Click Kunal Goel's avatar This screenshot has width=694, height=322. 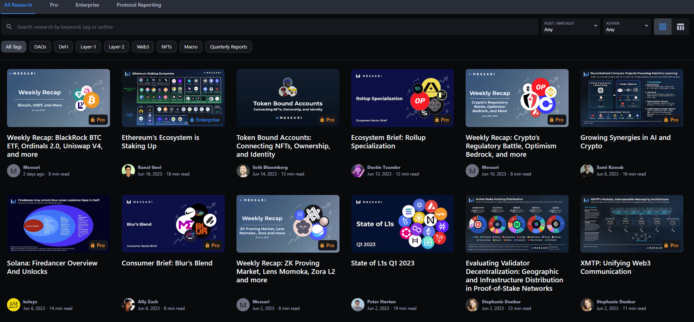128,171
